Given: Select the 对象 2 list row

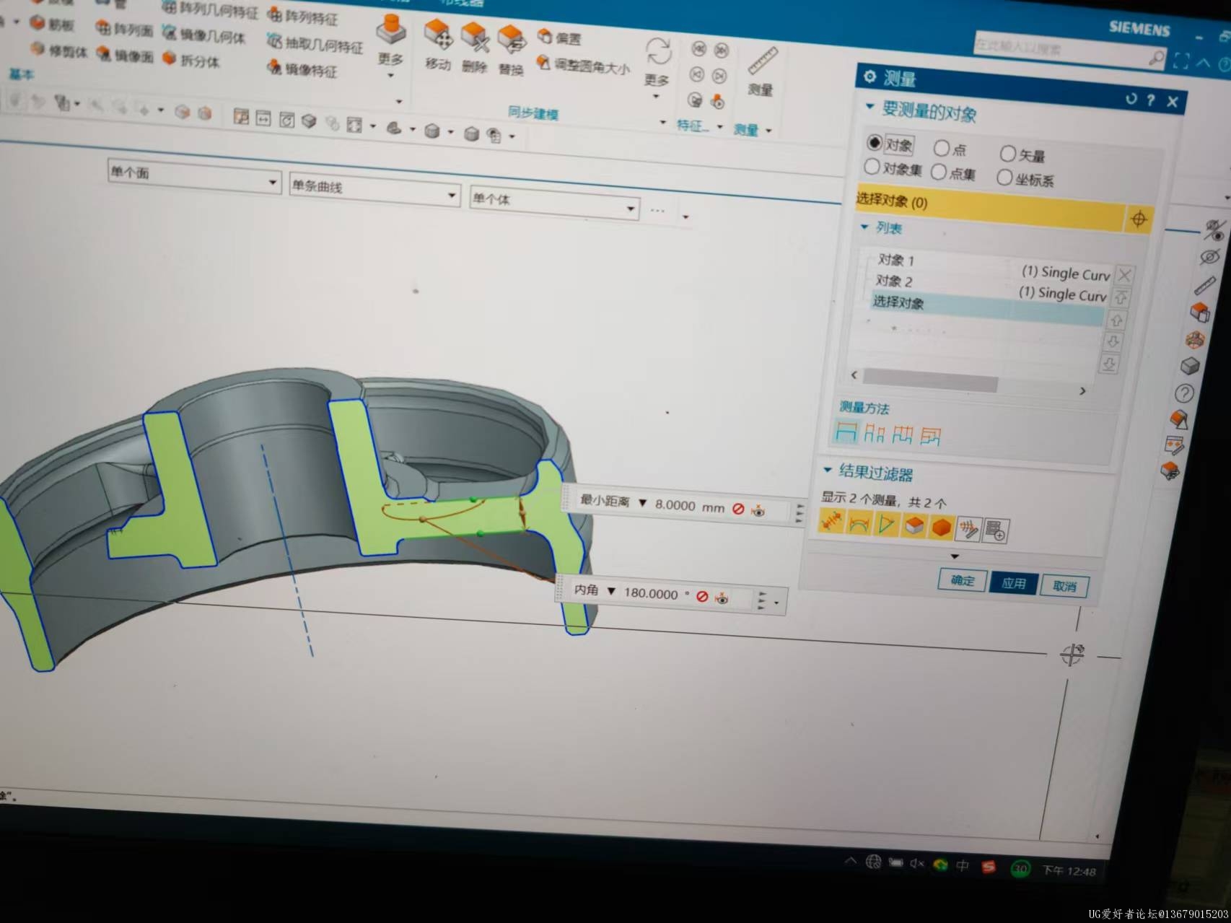Looking at the screenshot, I should 987,286.
